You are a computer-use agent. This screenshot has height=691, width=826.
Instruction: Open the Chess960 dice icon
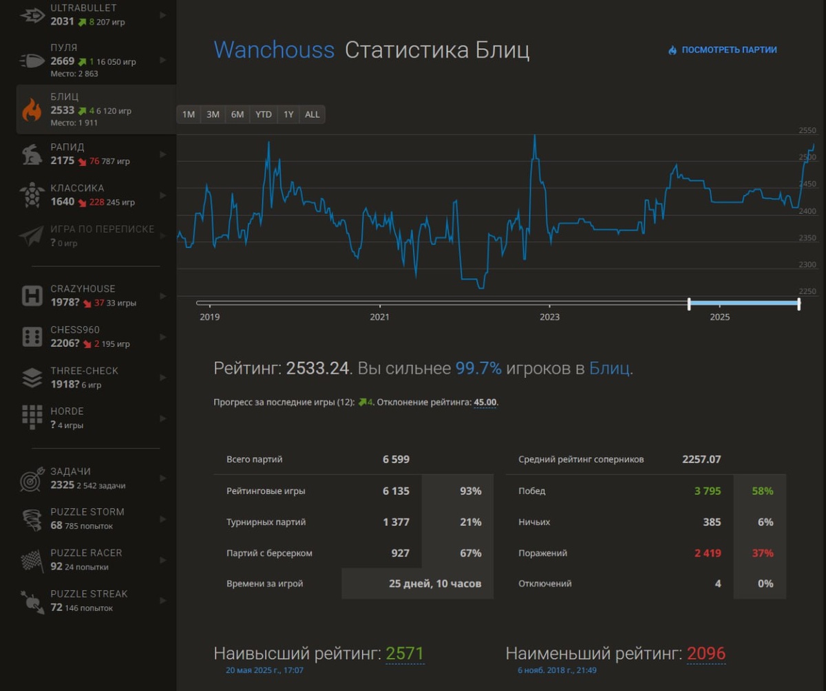pos(32,337)
